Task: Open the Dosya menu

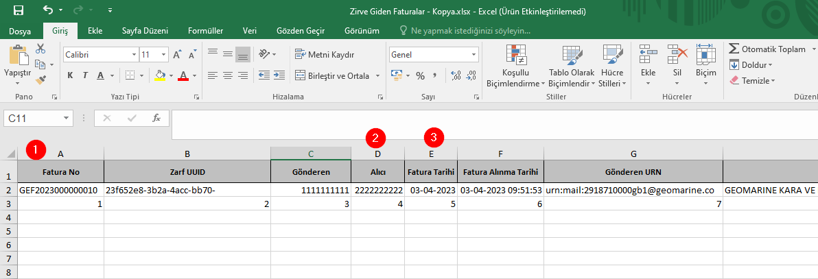Action: click(20, 32)
